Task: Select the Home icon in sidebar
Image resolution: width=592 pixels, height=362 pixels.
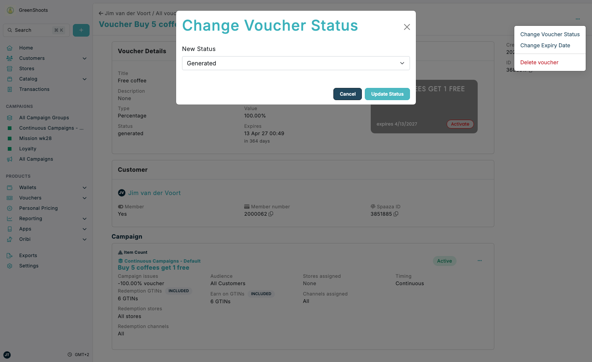Action: tap(10, 48)
